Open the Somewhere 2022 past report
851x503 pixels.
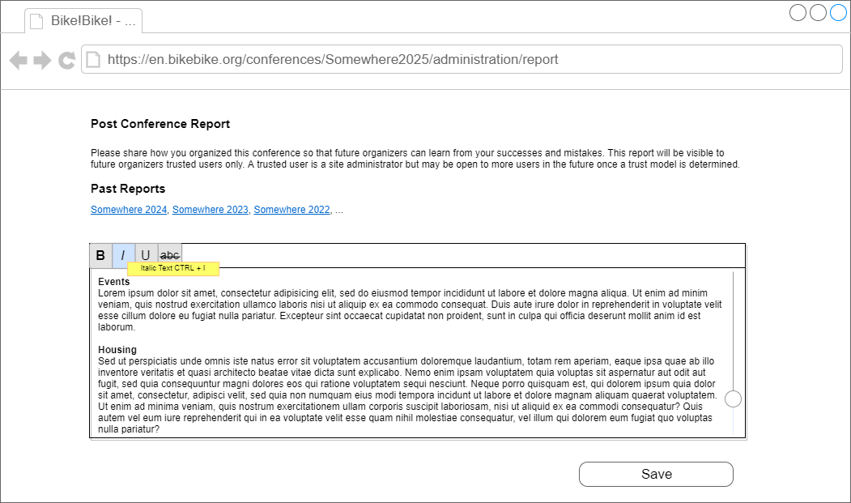[291, 210]
